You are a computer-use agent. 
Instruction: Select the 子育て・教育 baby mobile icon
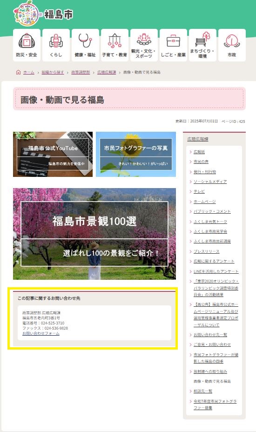point(115,45)
